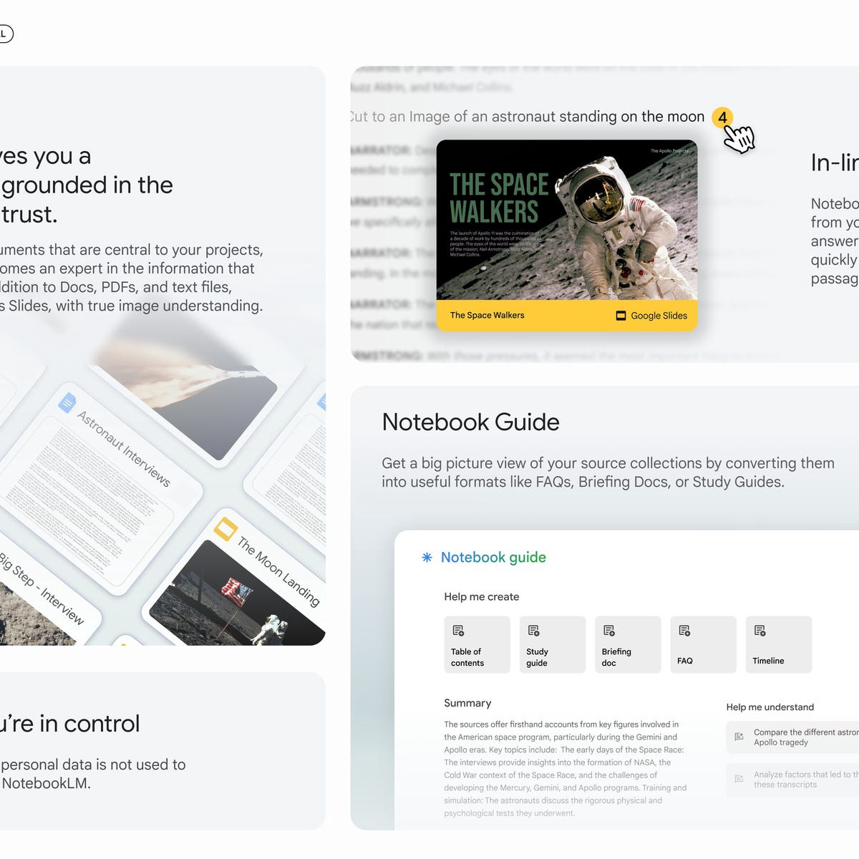Click the icon beside the 'Compare the different astro…' suggestion
859x859 pixels.
(739, 737)
